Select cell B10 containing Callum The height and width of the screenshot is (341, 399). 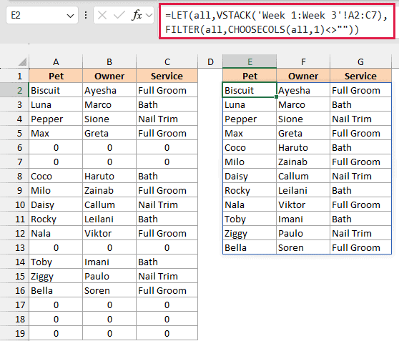[x=109, y=205]
